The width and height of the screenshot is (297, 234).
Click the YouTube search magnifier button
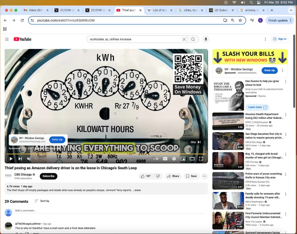click(193, 39)
